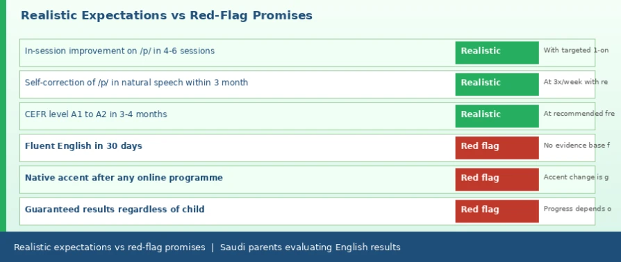Image resolution: width=621 pixels, height=262 pixels.
Task: Click the Realistic badge for CEFR level row
Action: tap(497, 116)
